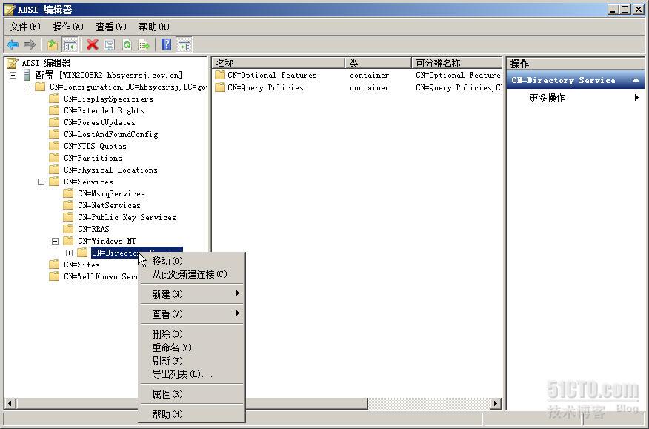649x429 pixels.
Task: Click tree pane scroll left arrow
Action: click(10, 403)
